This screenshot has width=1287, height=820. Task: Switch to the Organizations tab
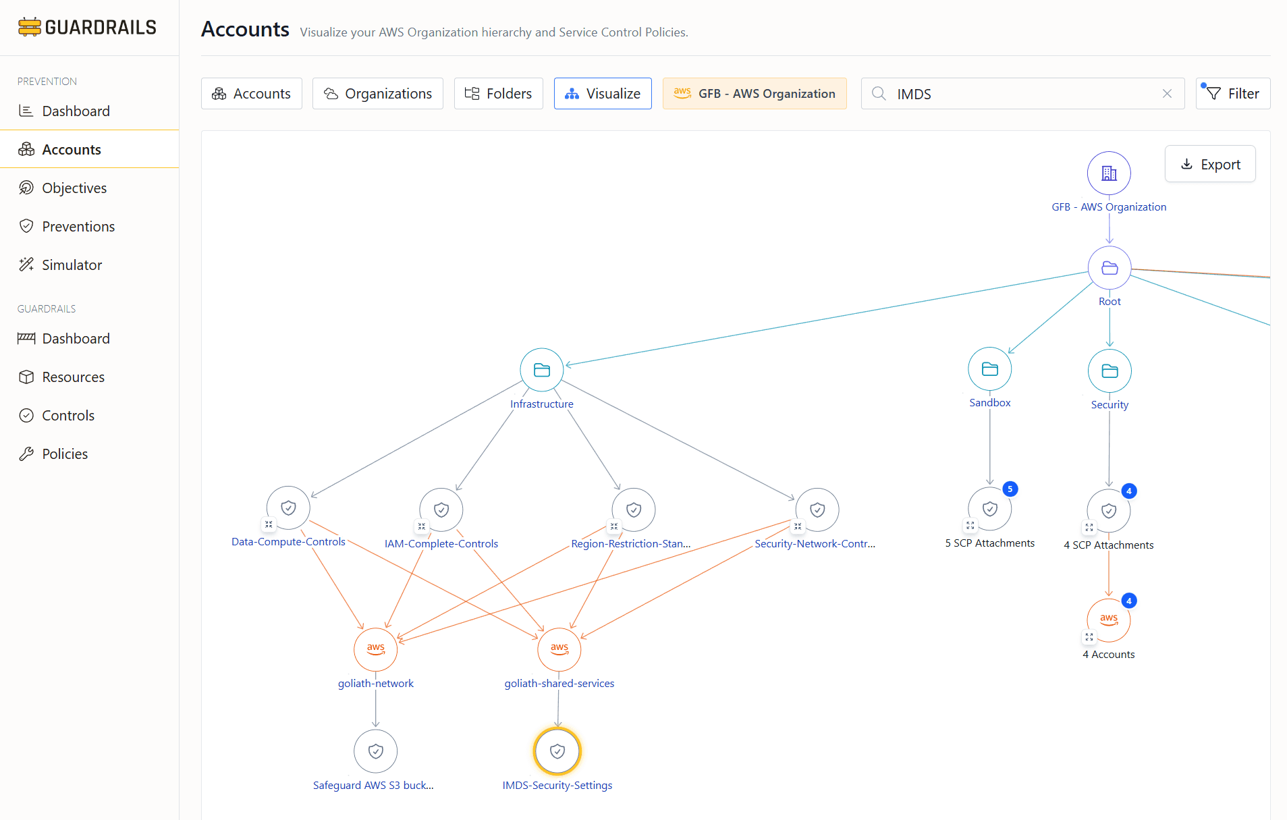click(378, 94)
